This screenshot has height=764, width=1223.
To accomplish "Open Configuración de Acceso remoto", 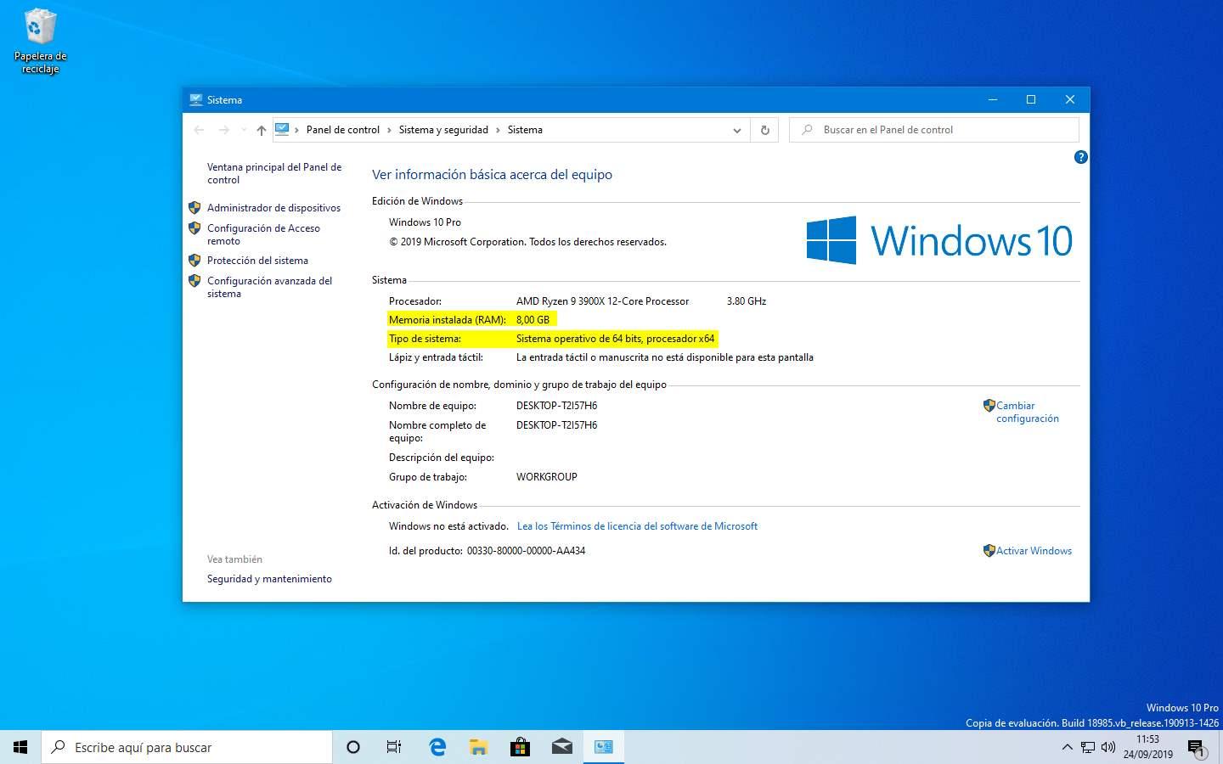I will (263, 234).
